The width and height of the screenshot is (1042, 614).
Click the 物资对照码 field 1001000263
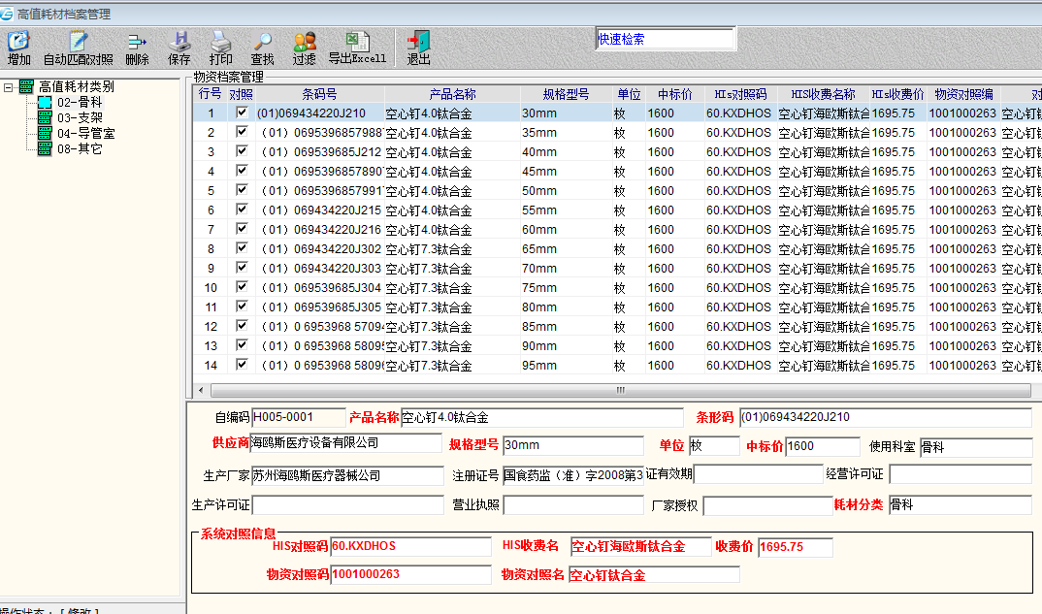pos(410,574)
